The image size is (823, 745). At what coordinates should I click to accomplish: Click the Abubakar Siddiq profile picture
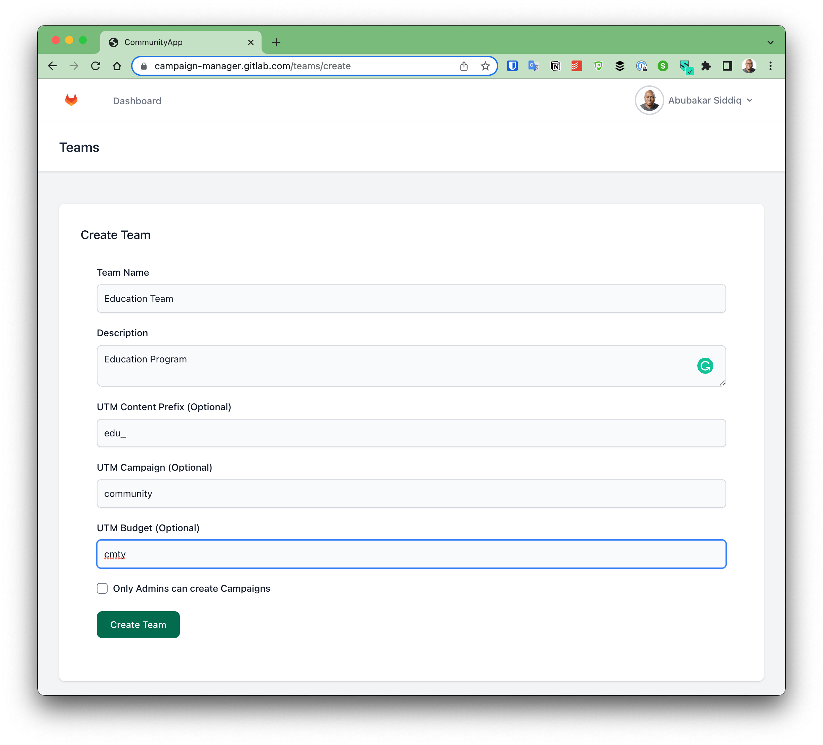[649, 101]
